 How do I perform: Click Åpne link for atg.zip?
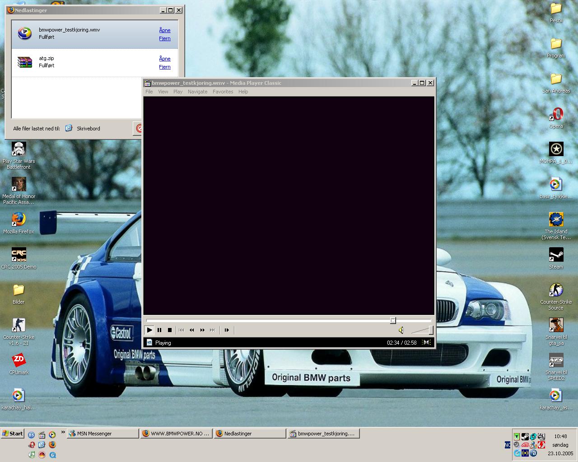[165, 59]
